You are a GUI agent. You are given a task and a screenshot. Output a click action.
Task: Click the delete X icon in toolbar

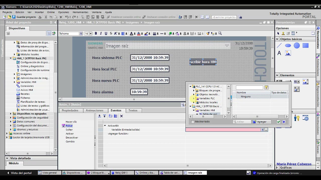click(61, 17)
